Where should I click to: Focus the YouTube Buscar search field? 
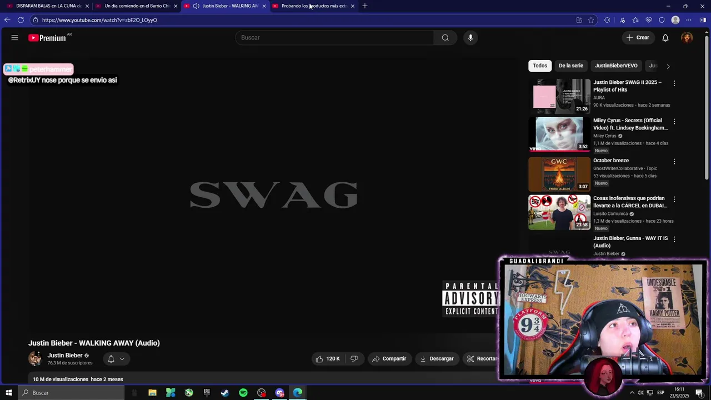coord(334,38)
